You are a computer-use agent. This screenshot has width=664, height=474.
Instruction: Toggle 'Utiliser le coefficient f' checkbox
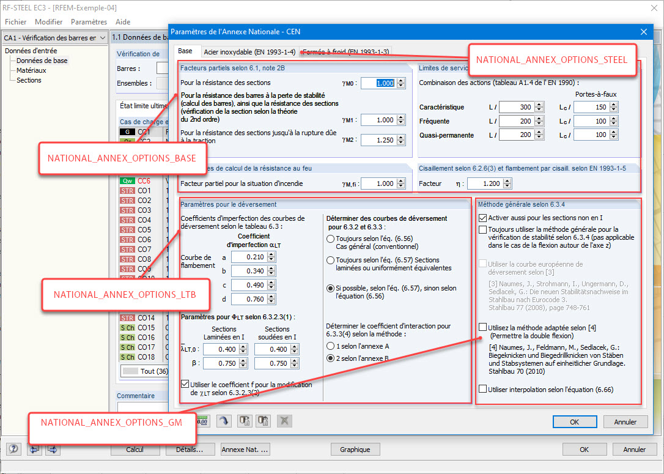coord(185,384)
